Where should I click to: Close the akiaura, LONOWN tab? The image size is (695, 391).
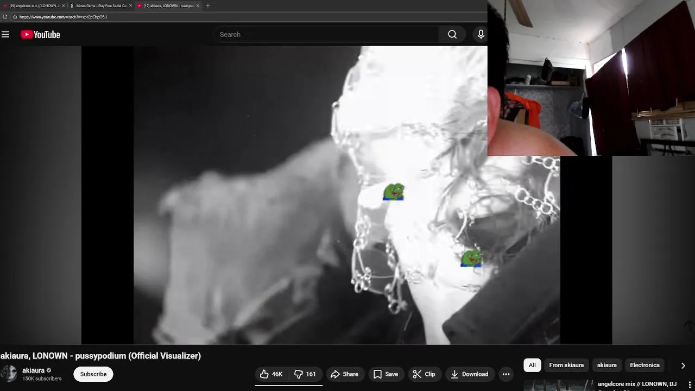(x=198, y=5)
